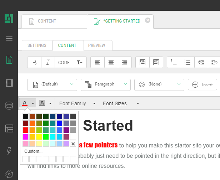Click the 'Started' heading text
220x180 pixels.
[x=108, y=126]
